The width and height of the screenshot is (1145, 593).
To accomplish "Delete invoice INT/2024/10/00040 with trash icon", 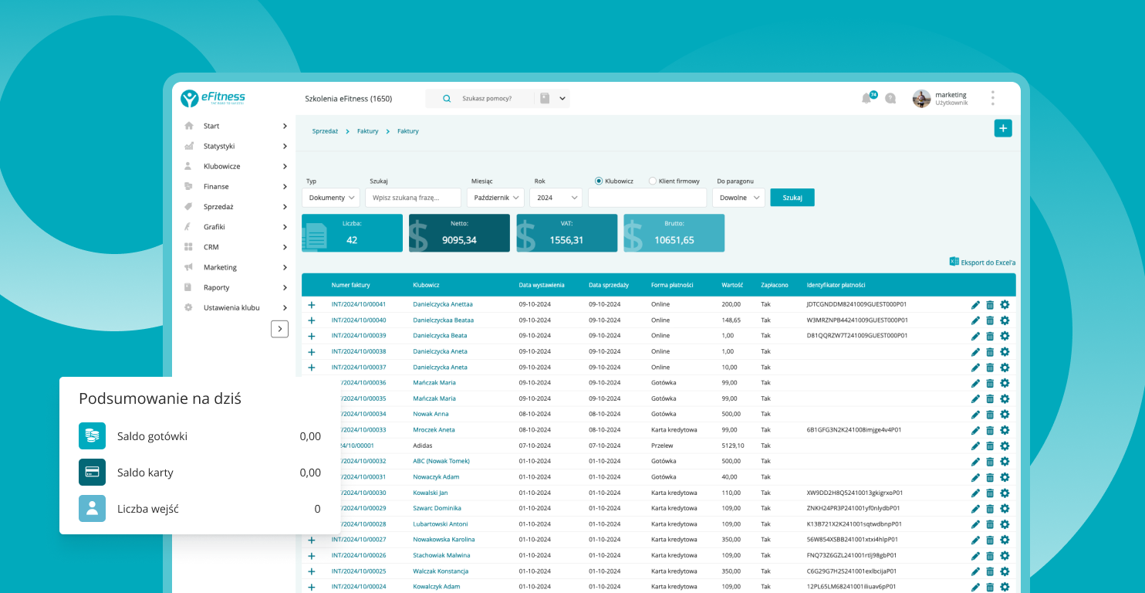I will point(990,320).
